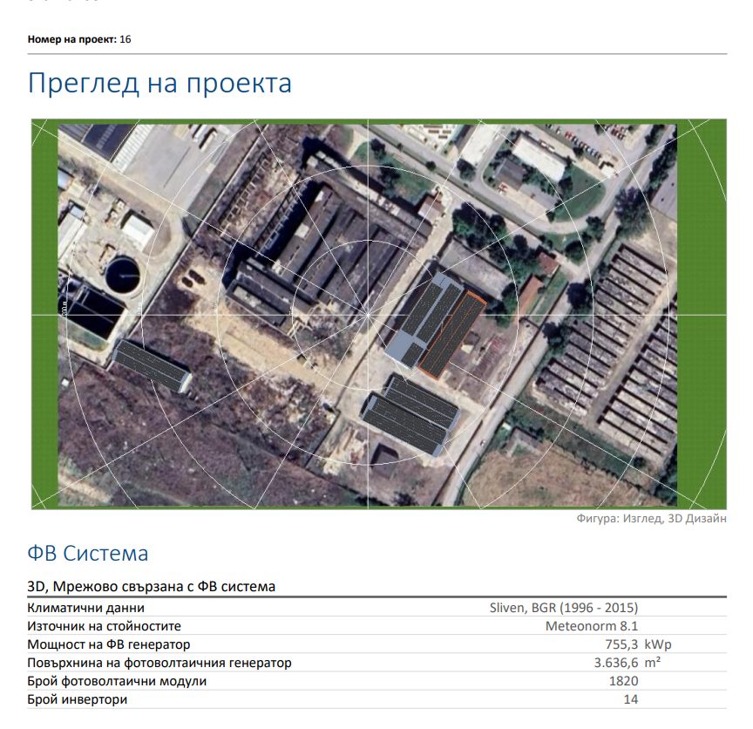Click the figure caption "Фигура: Изглед, 3D Дизайн"
This screenshot has height=729, width=753.
[651, 518]
